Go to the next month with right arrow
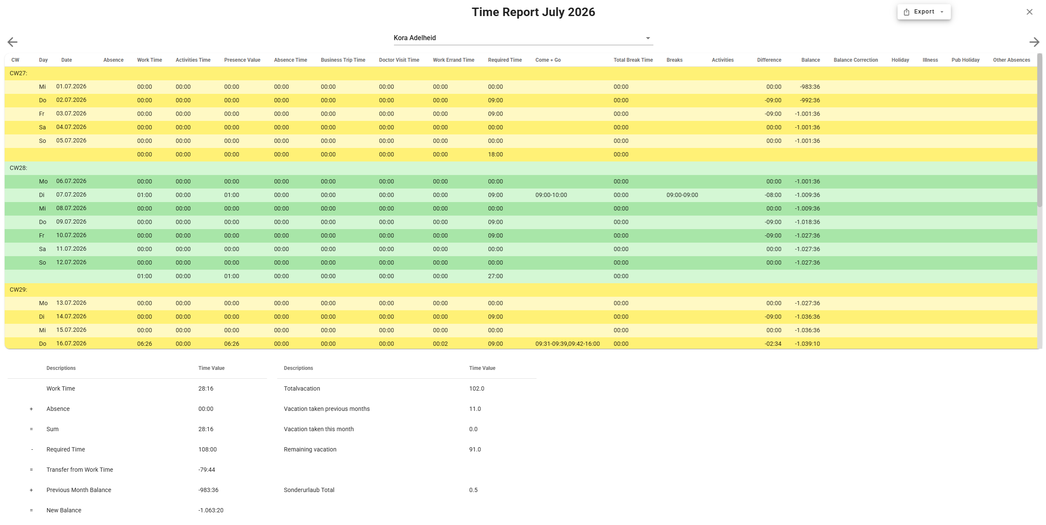Viewport: 1046px width, 525px height. [1034, 42]
